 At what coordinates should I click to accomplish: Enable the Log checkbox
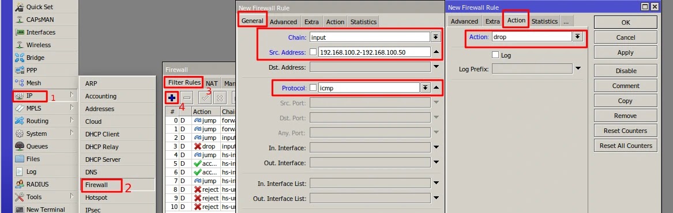(495, 55)
